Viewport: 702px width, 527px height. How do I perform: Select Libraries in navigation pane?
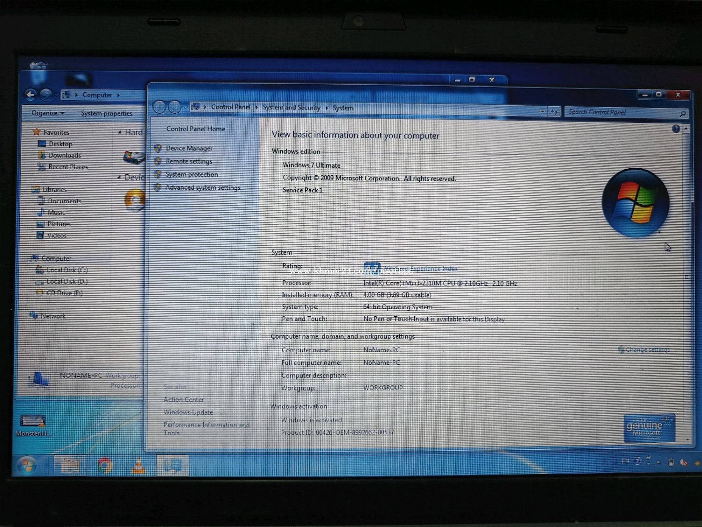click(x=54, y=190)
